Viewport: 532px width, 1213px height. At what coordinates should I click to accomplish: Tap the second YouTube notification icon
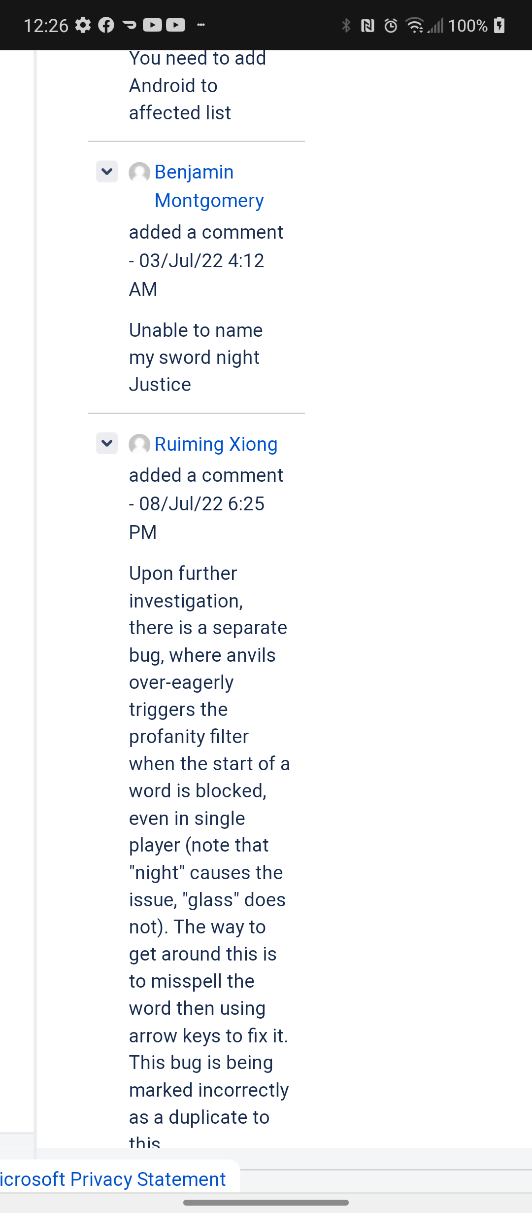pos(175,25)
